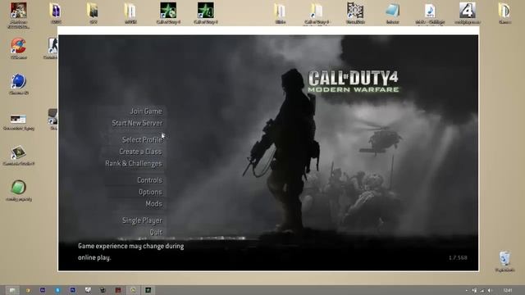Select the red game shortcut in desktop corner

tap(18, 15)
